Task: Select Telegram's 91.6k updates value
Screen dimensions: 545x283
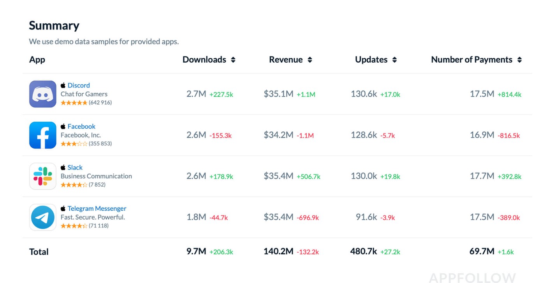Action: 366,217
